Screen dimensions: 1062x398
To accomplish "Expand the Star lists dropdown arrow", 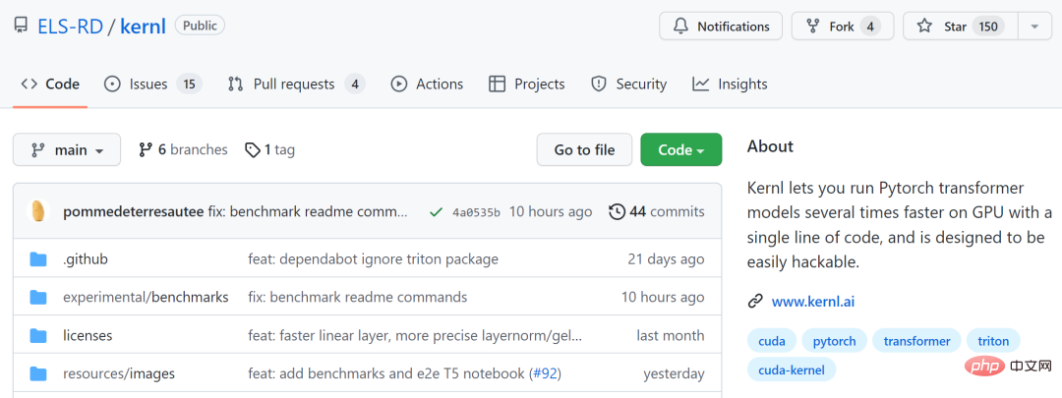I will (1034, 27).
